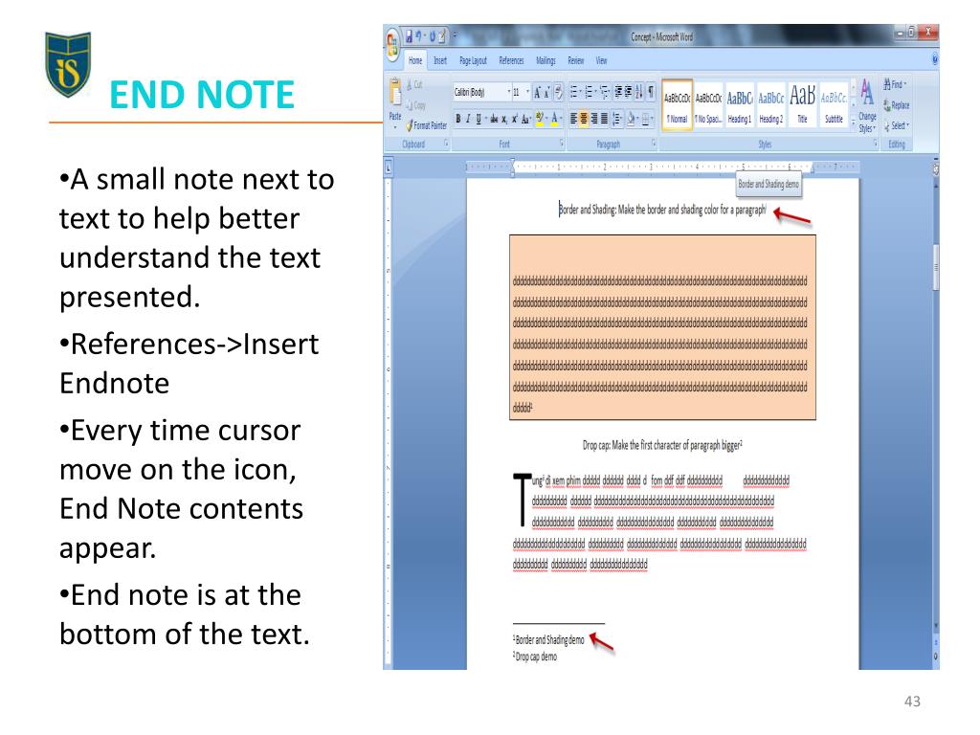Screen dimensions: 980x735
Task: Click the Undo icon in Quick Access
Action: pyautogui.click(x=419, y=36)
